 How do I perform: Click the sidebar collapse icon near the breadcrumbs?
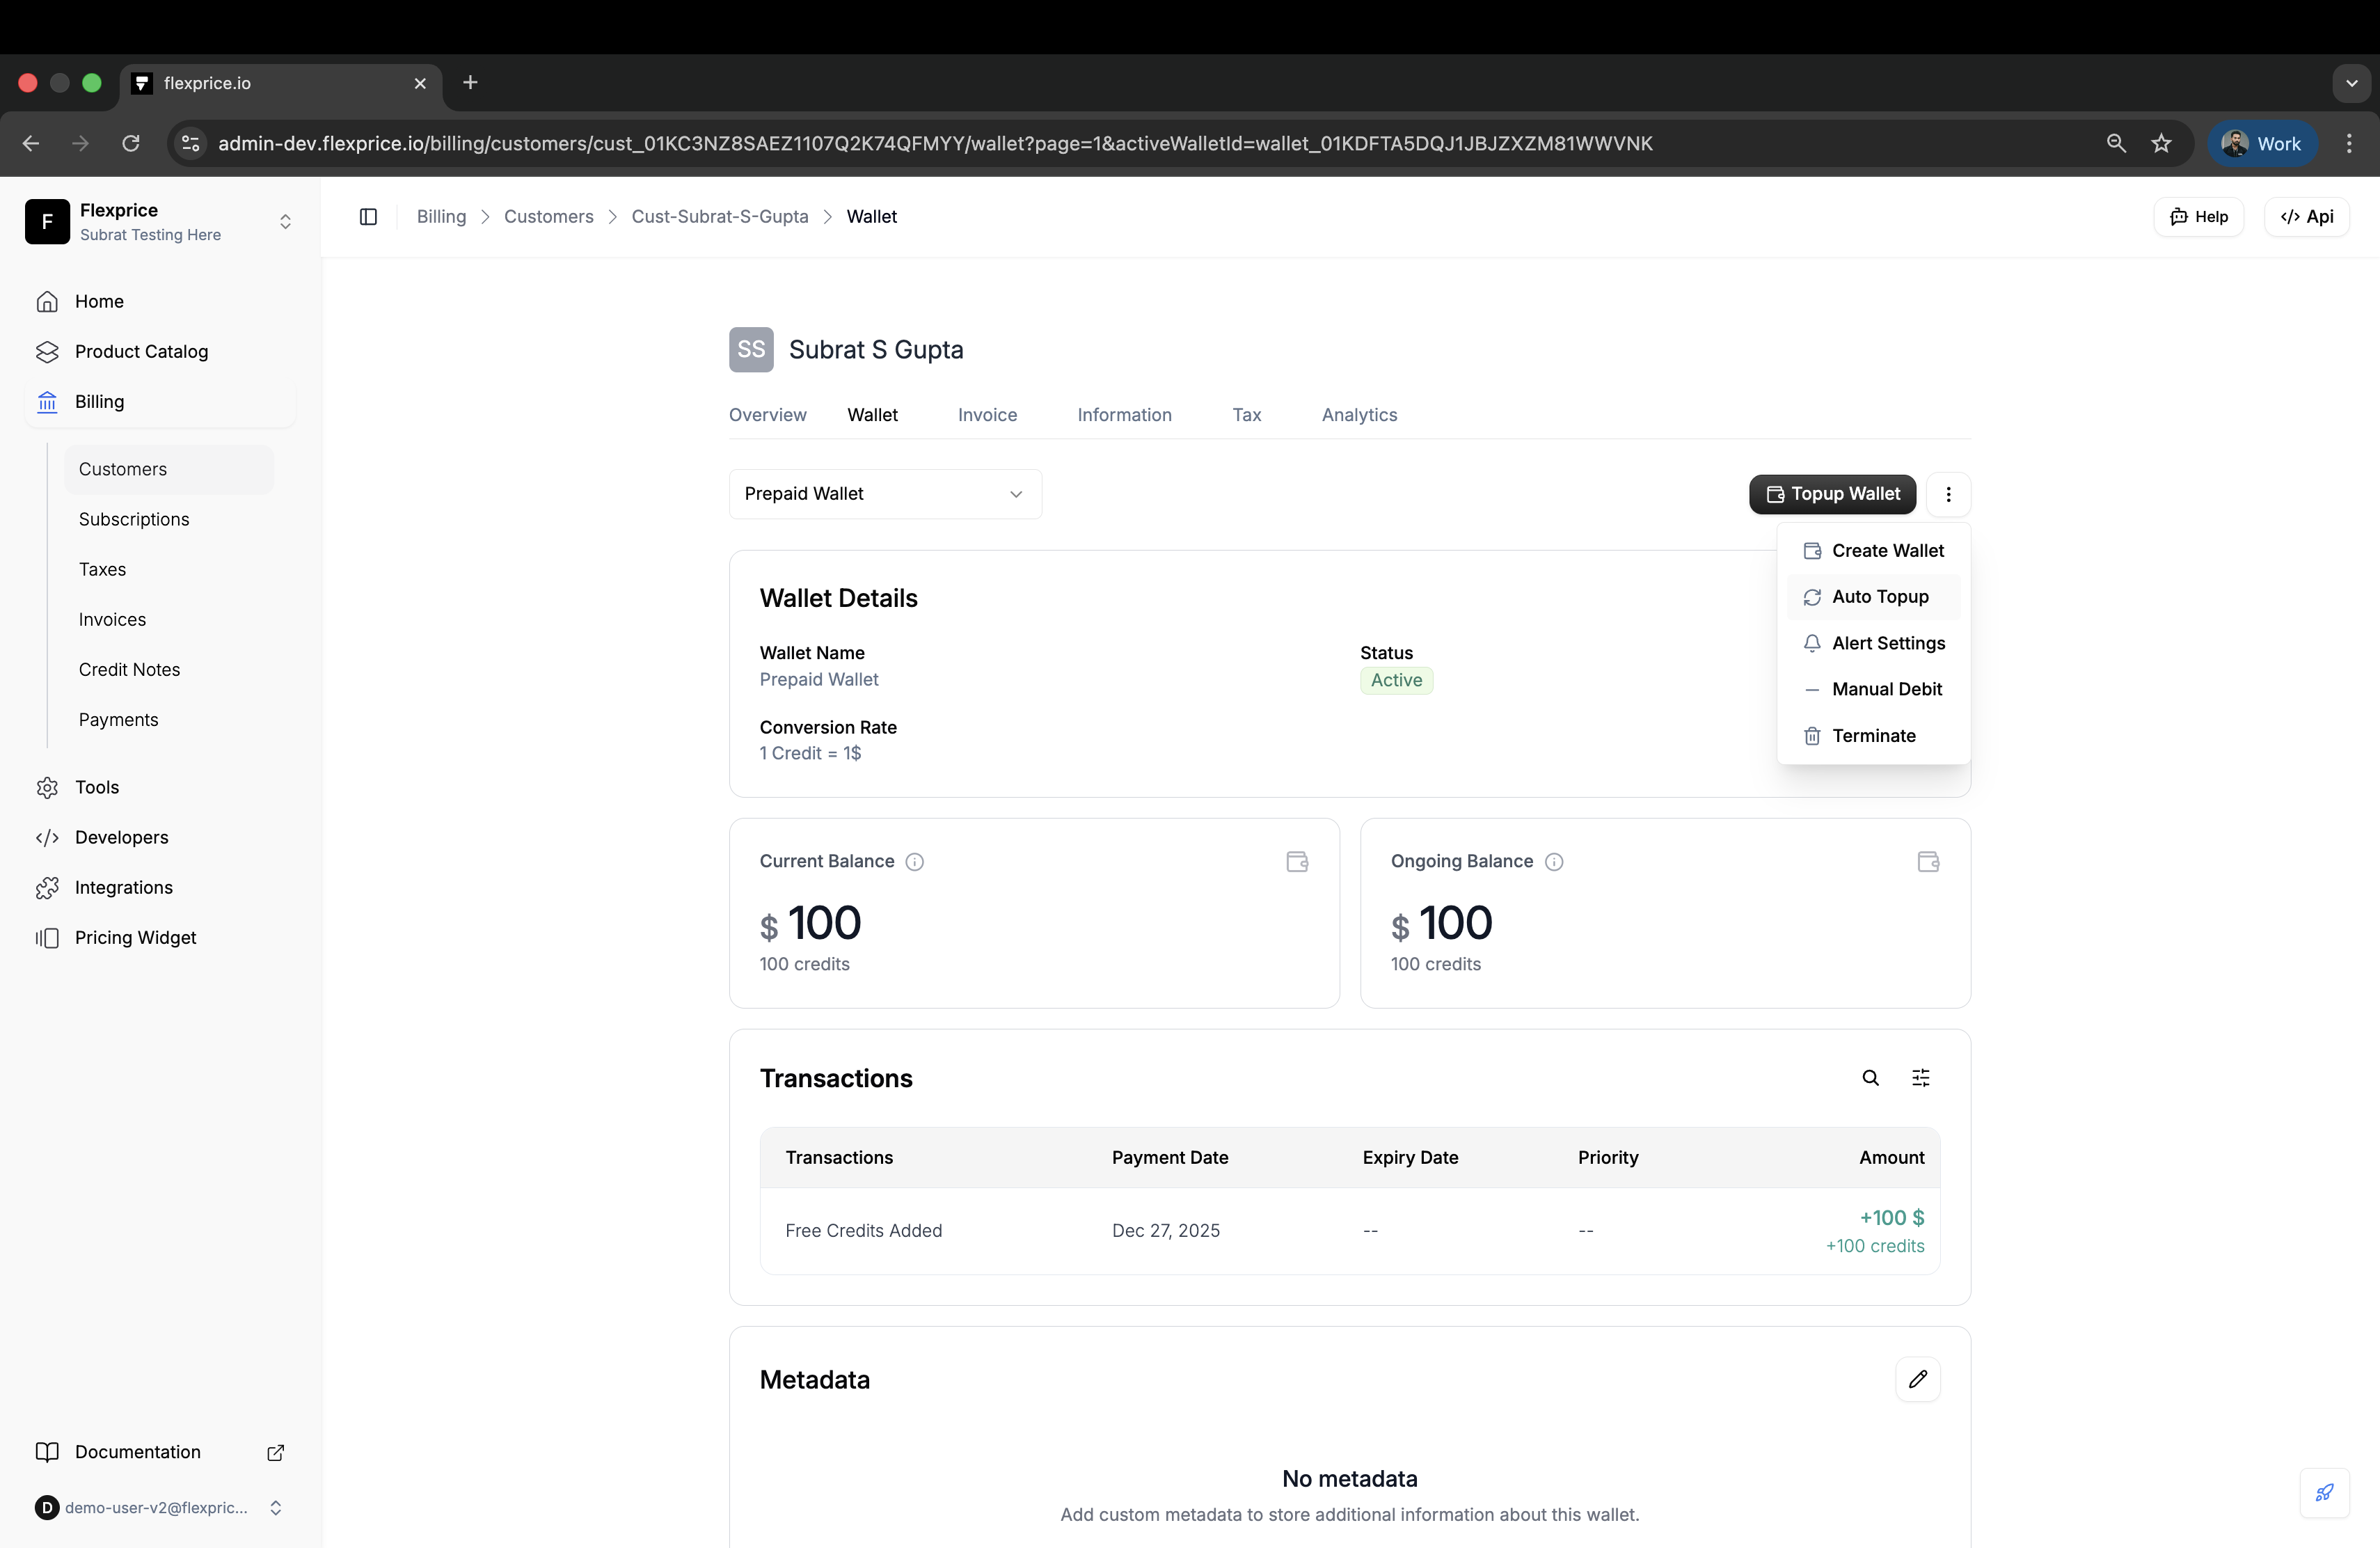pyautogui.click(x=367, y=216)
